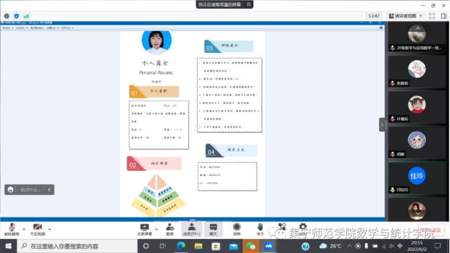Collapse the participant video sidebar arrow
The image size is (450, 253).
pyautogui.click(x=382, y=124)
